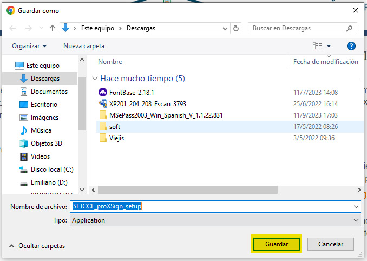Go forward with the right arrow
Image resolution: width=367 pixels, height=261 pixels.
coord(28,28)
